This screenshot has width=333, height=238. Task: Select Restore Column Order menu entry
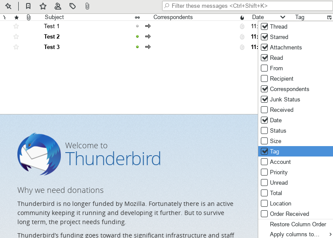click(x=298, y=224)
